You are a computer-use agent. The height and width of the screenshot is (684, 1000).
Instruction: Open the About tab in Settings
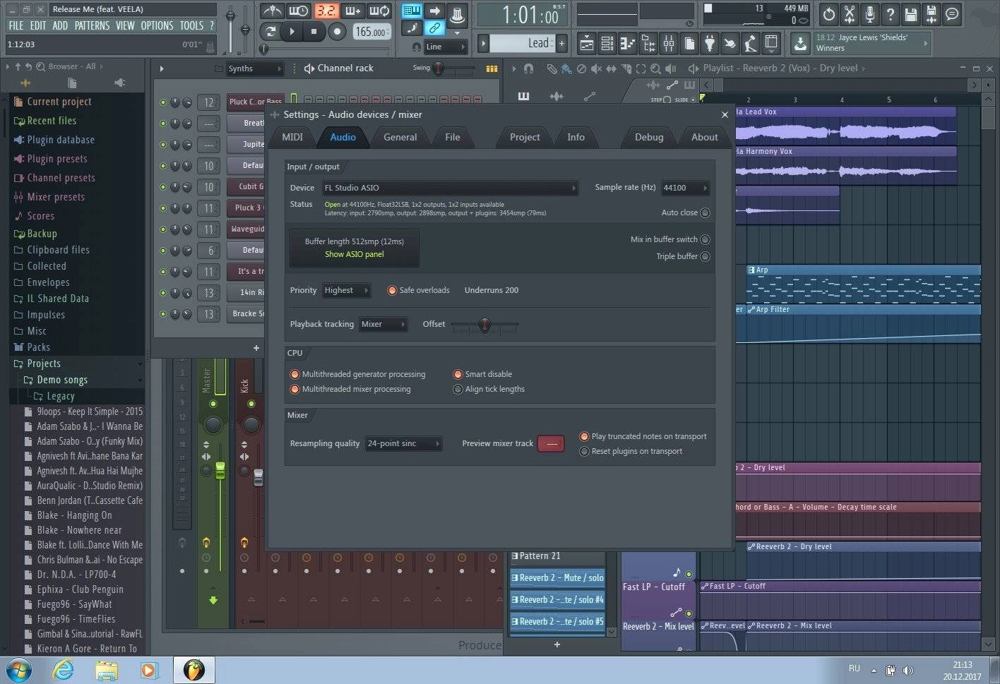704,137
